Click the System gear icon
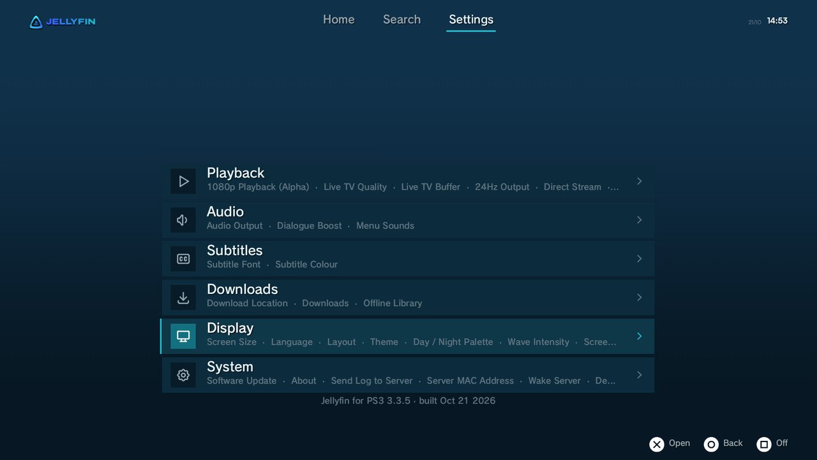 (183, 375)
